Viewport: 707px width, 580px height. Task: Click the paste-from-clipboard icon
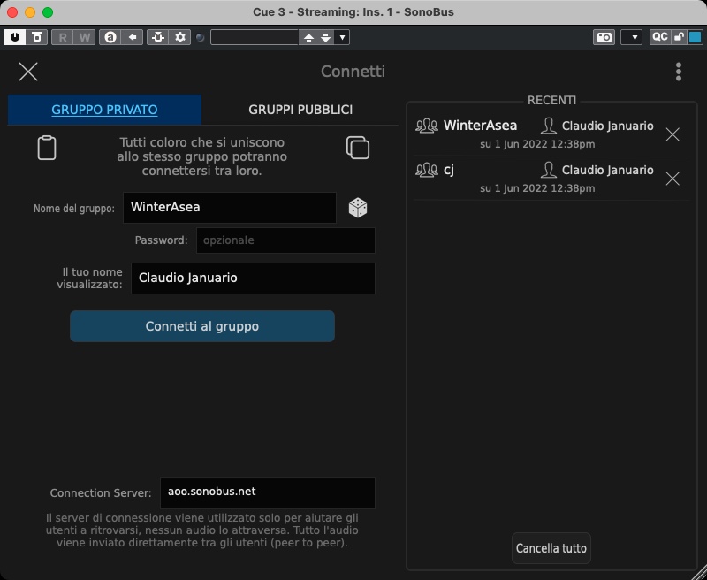coord(47,148)
